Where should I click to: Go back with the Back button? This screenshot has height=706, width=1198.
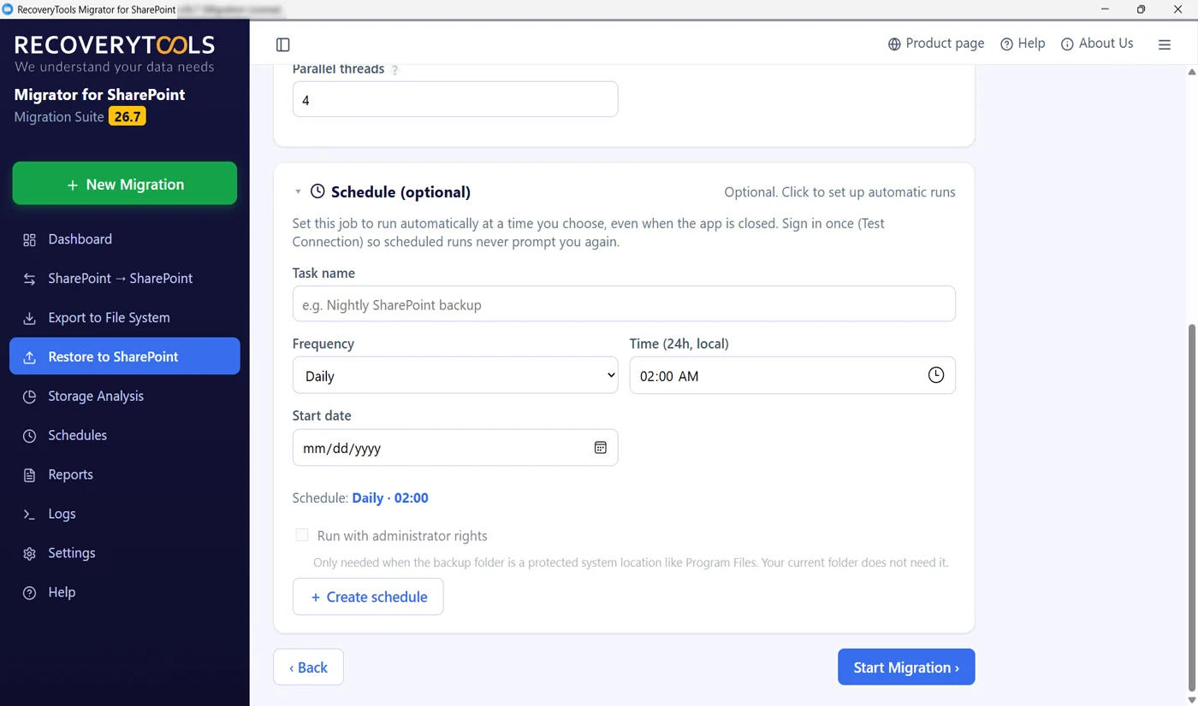308,668
